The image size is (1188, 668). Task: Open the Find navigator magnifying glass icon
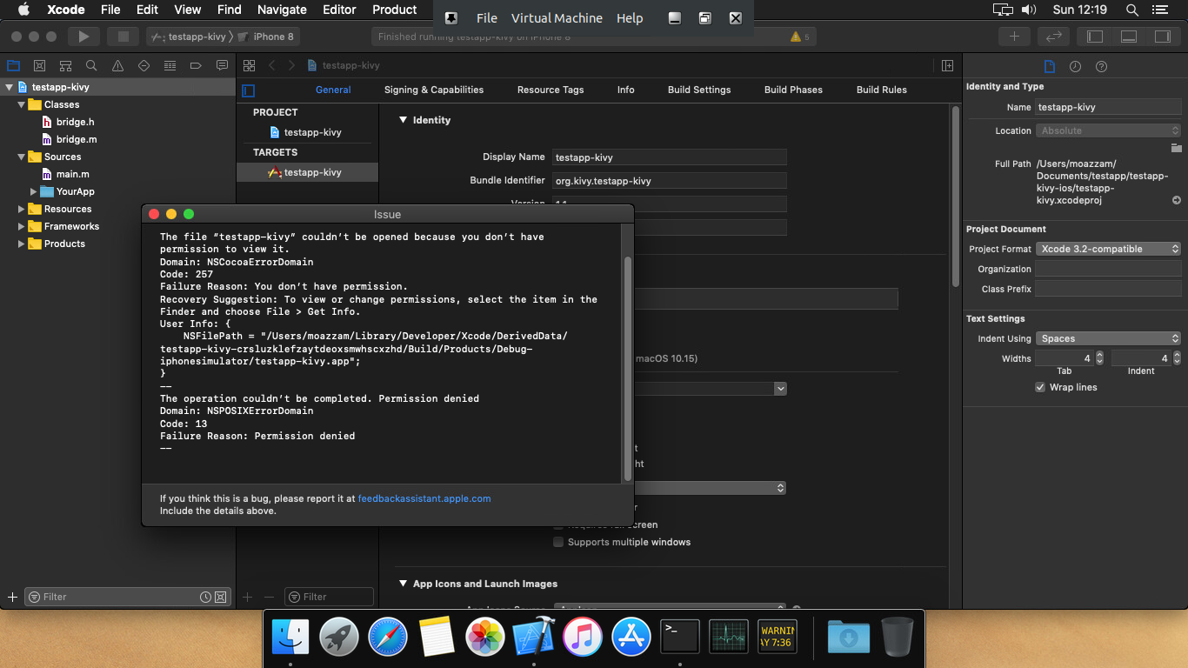[91, 65]
